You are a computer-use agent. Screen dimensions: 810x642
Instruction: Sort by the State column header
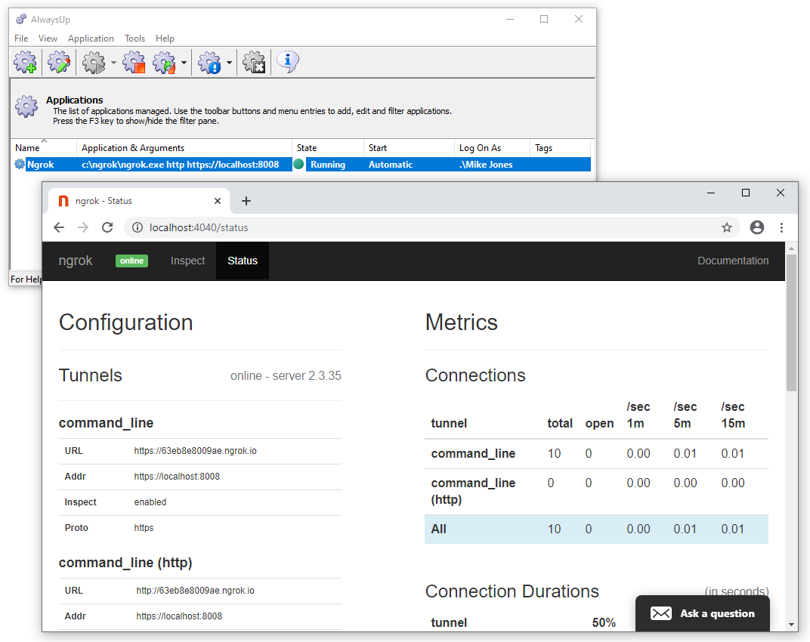(327, 148)
